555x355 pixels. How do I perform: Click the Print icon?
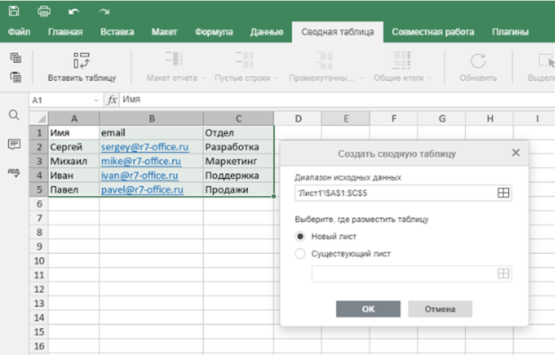[x=44, y=11]
